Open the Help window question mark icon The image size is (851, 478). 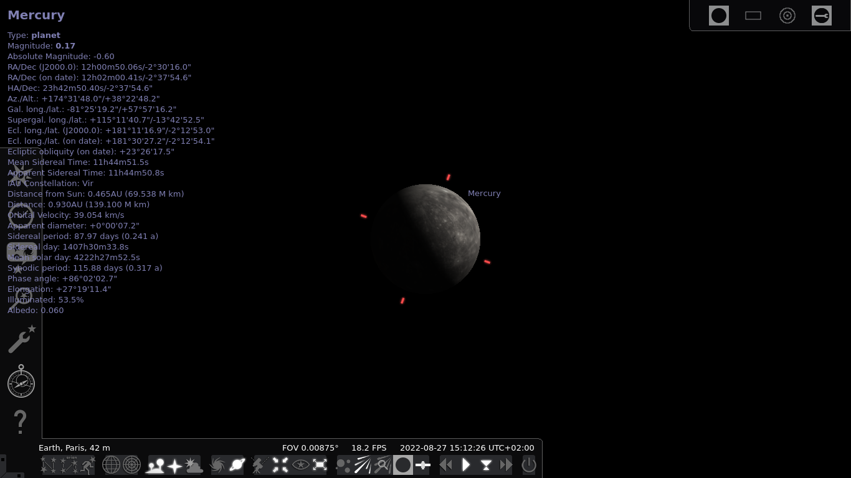20,423
